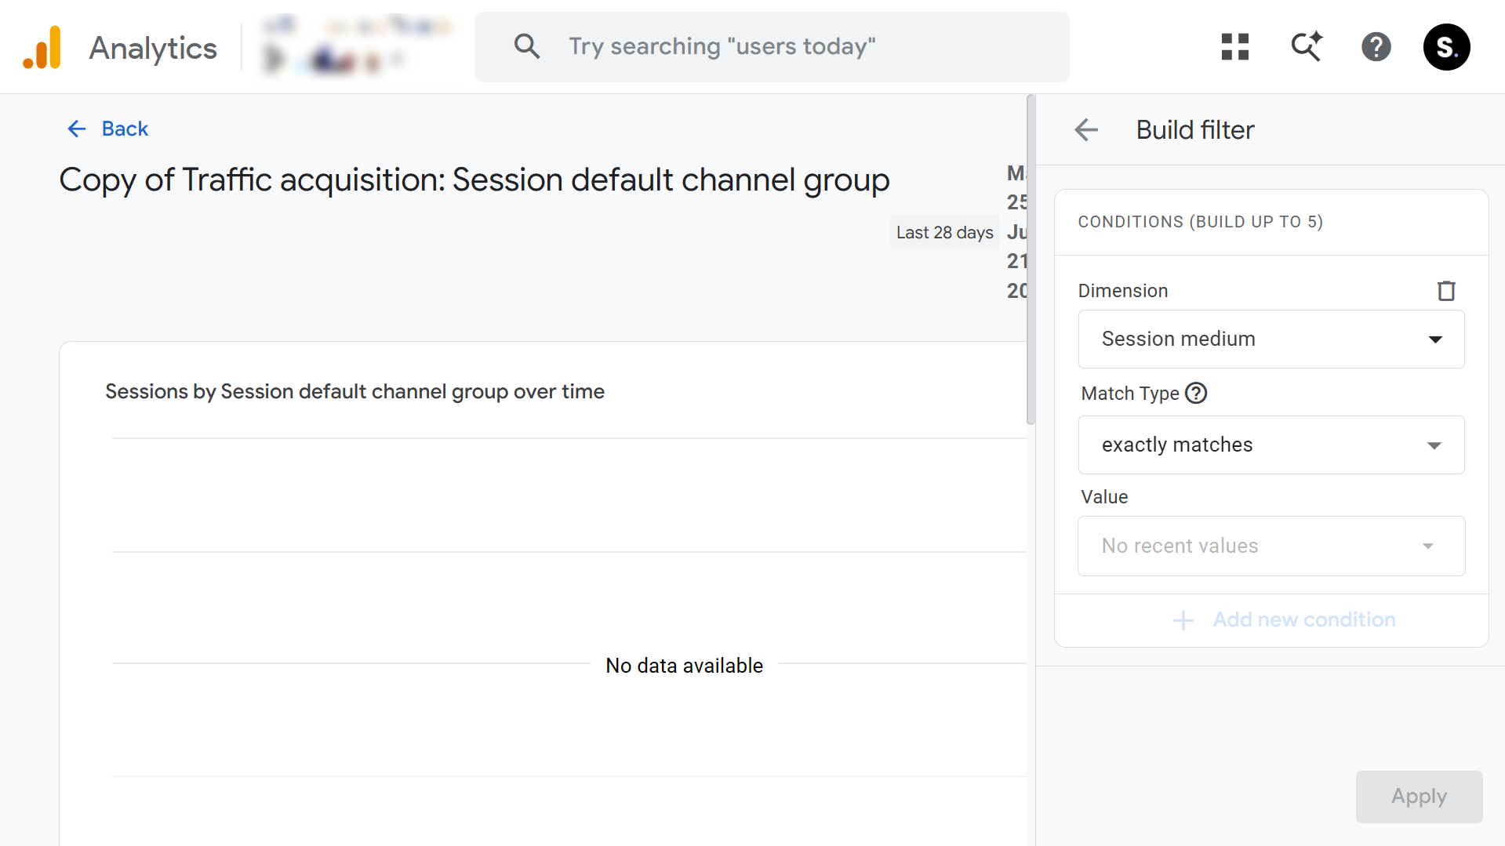Show Match Type help tooltip

[x=1196, y=393]
